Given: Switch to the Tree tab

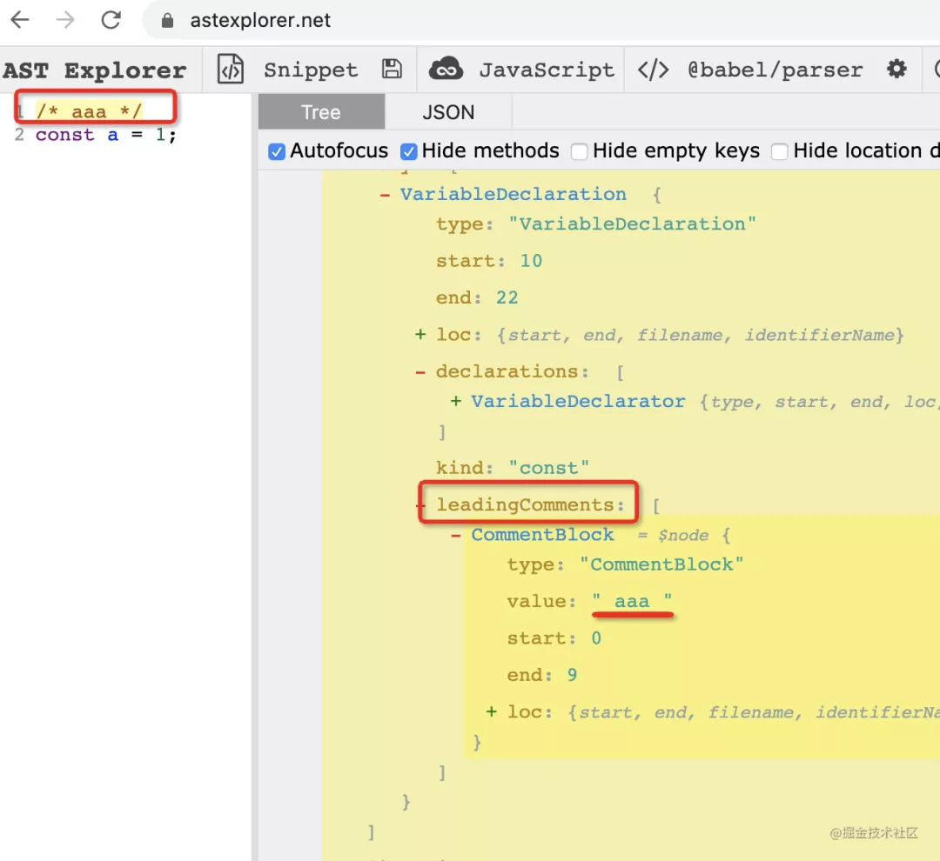Looking at the screenshot, I should (321, 112).
